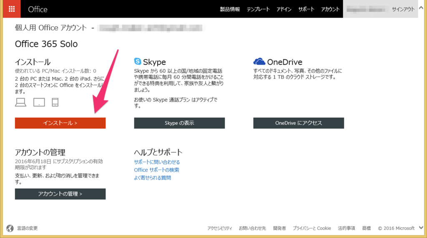Click the Skype logo icon

coord(138,61)
